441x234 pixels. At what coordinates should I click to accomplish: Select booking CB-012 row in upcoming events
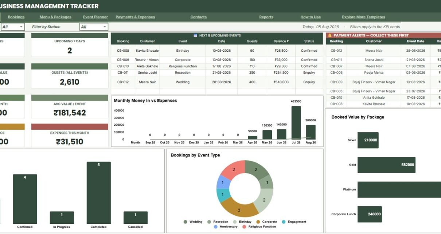click(x=217, y=82)
